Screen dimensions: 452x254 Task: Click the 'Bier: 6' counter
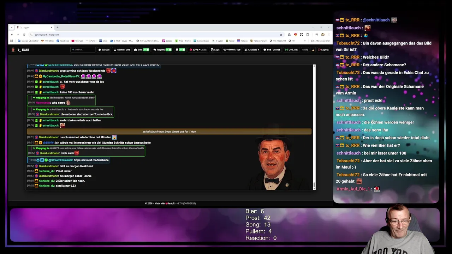(x=255, y=211)
